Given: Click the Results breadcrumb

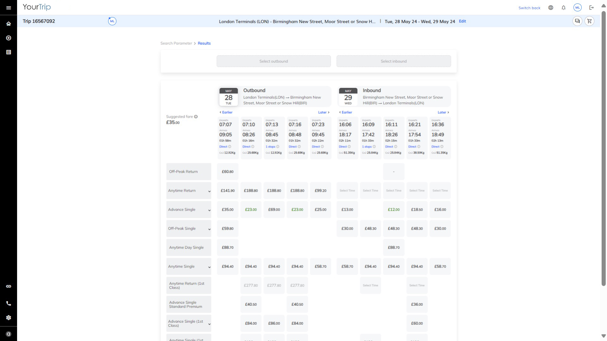Looking at the screenshot, I should (x=204, y=43).
